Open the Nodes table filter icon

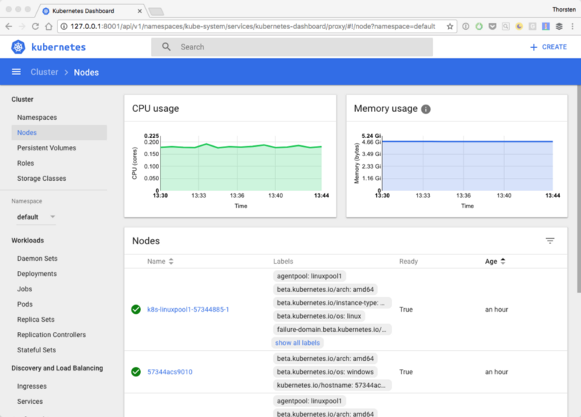(550, 240)
